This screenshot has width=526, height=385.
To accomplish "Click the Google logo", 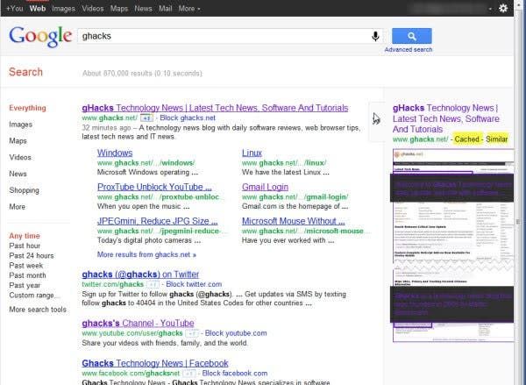I will pos(40,36).
